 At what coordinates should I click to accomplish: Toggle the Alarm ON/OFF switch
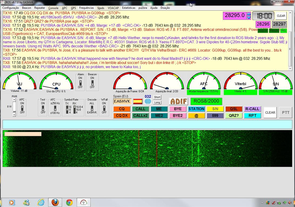[x=80, y=83]
